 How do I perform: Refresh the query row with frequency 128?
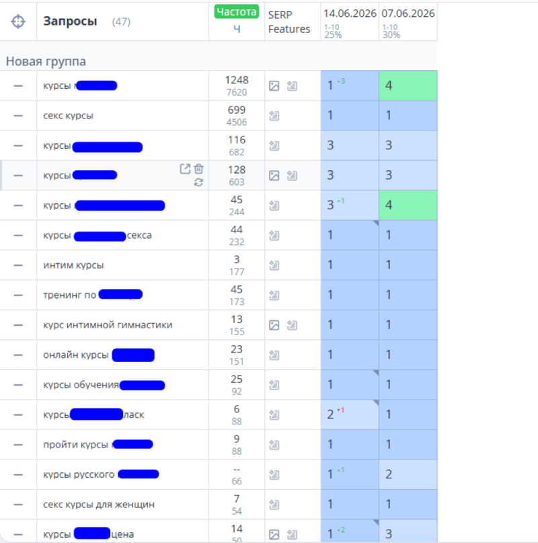point(198,182)
